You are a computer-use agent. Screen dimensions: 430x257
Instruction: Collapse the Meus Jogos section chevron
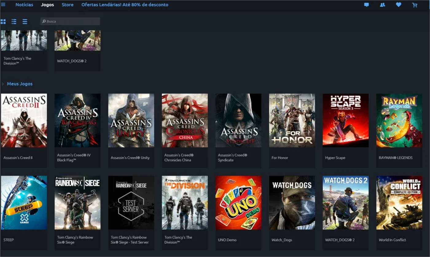tap(3, 84)
